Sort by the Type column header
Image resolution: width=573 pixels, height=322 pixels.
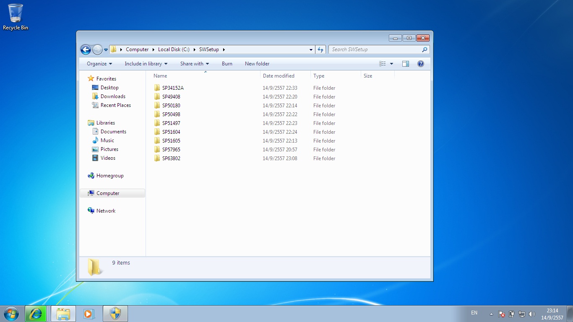coord(336,76)
